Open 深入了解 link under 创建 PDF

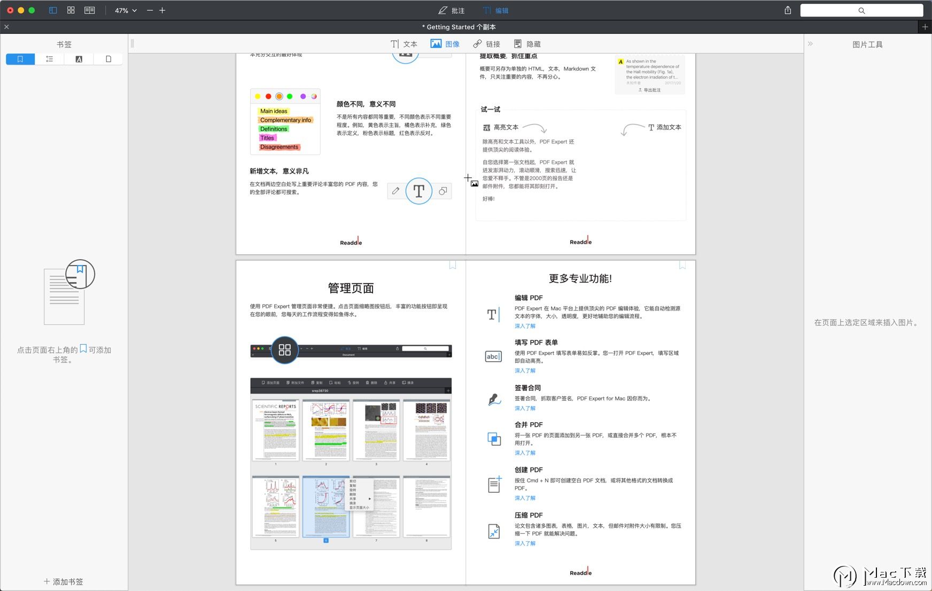pyautogui.click(x=525, y=498)
